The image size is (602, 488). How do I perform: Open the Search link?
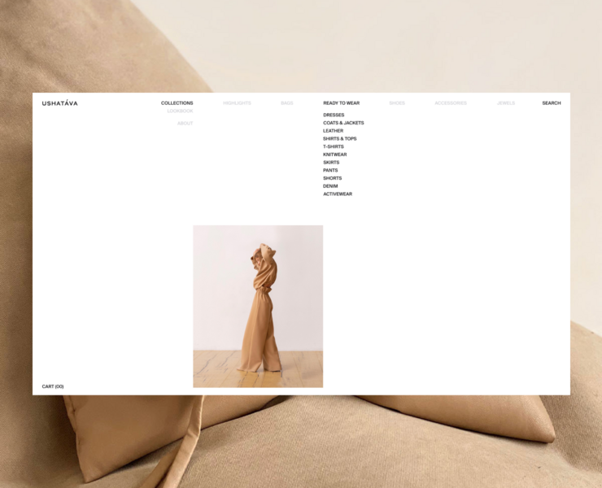(x=552, y=103)
